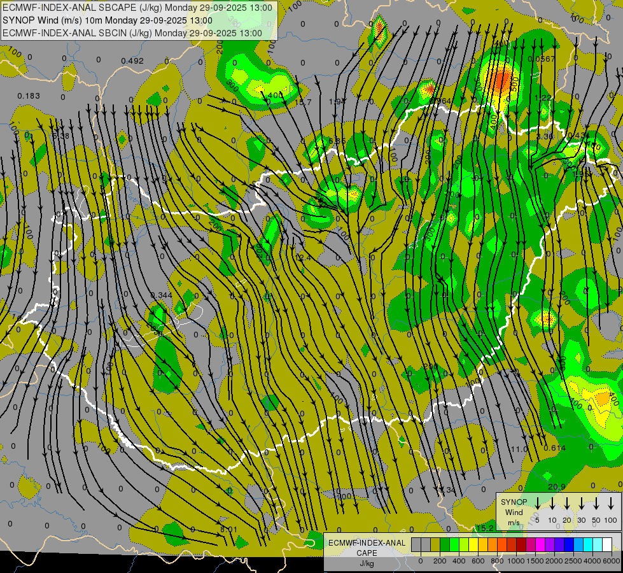Click the 20 m/s wind arrow in legend
The image size is (623, 573).
pos(567,503)
